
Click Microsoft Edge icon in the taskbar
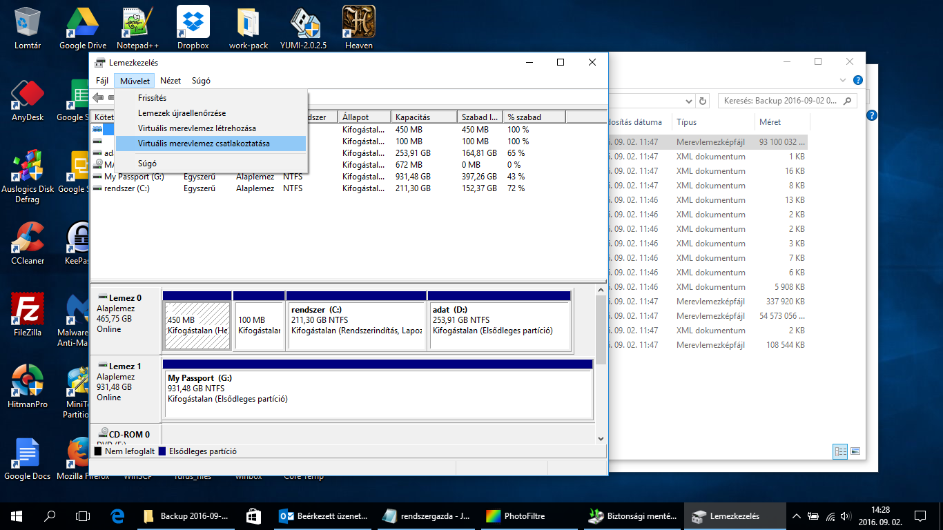tap(117, 516)
